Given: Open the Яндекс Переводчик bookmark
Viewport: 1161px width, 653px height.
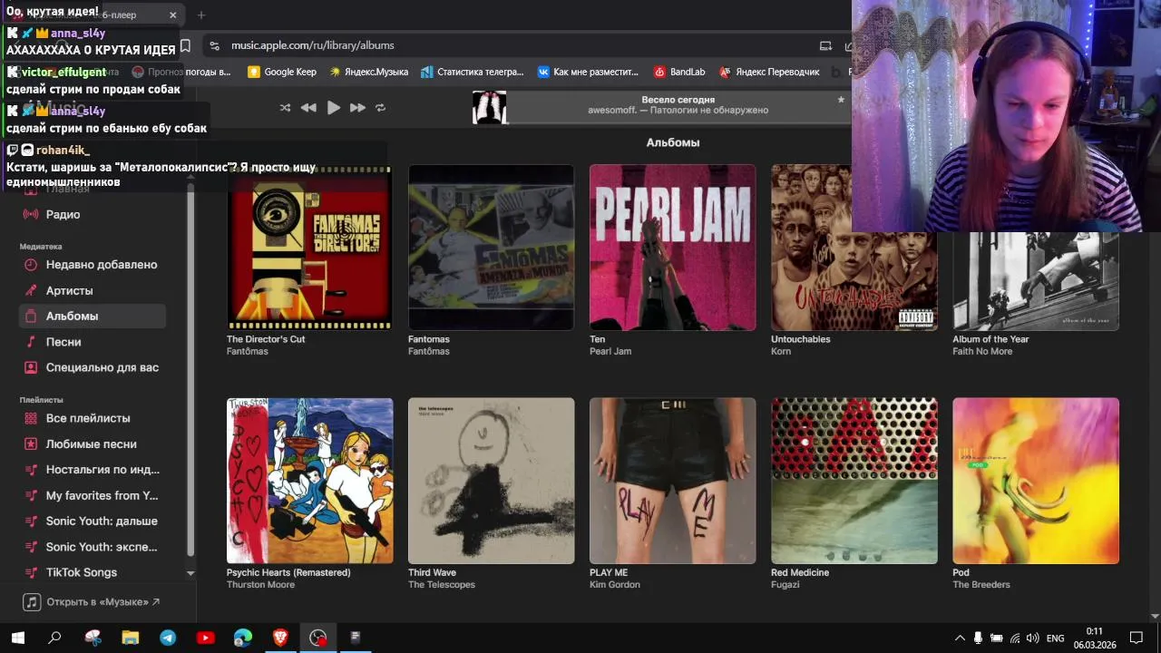Looking at the screenshot, I should coord(769,72).
